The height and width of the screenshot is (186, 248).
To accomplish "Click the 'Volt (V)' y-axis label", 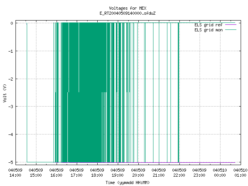I will (5, 93).
